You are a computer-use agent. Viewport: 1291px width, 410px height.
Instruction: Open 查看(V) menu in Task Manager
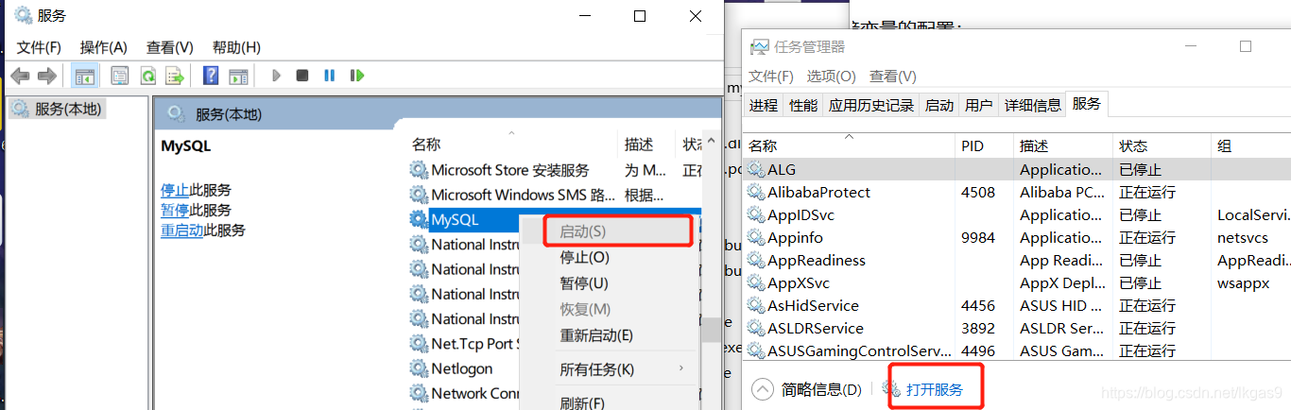tap(893, 76)
